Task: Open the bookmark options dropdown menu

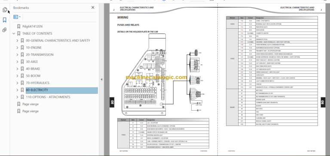Action: [x=17, y=17]
